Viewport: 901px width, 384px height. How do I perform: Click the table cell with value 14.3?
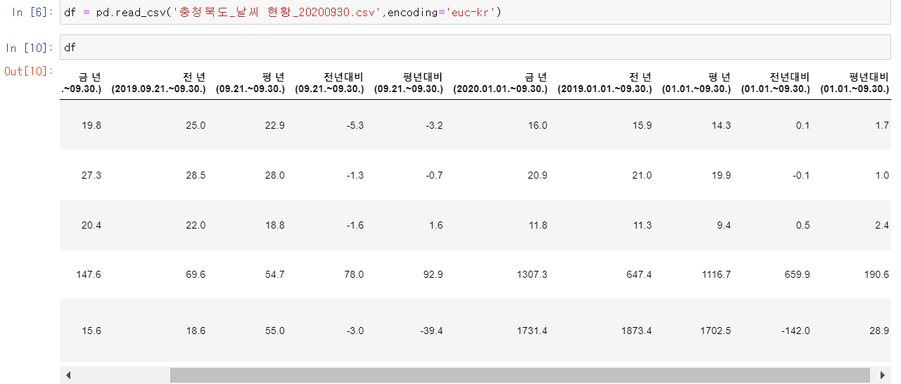[720, 125]
